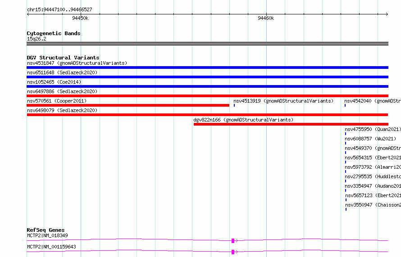Select the magenta exon of MCTP2|NM_001159643
Viewport: 401px width, 257px height.
point(233,252)
